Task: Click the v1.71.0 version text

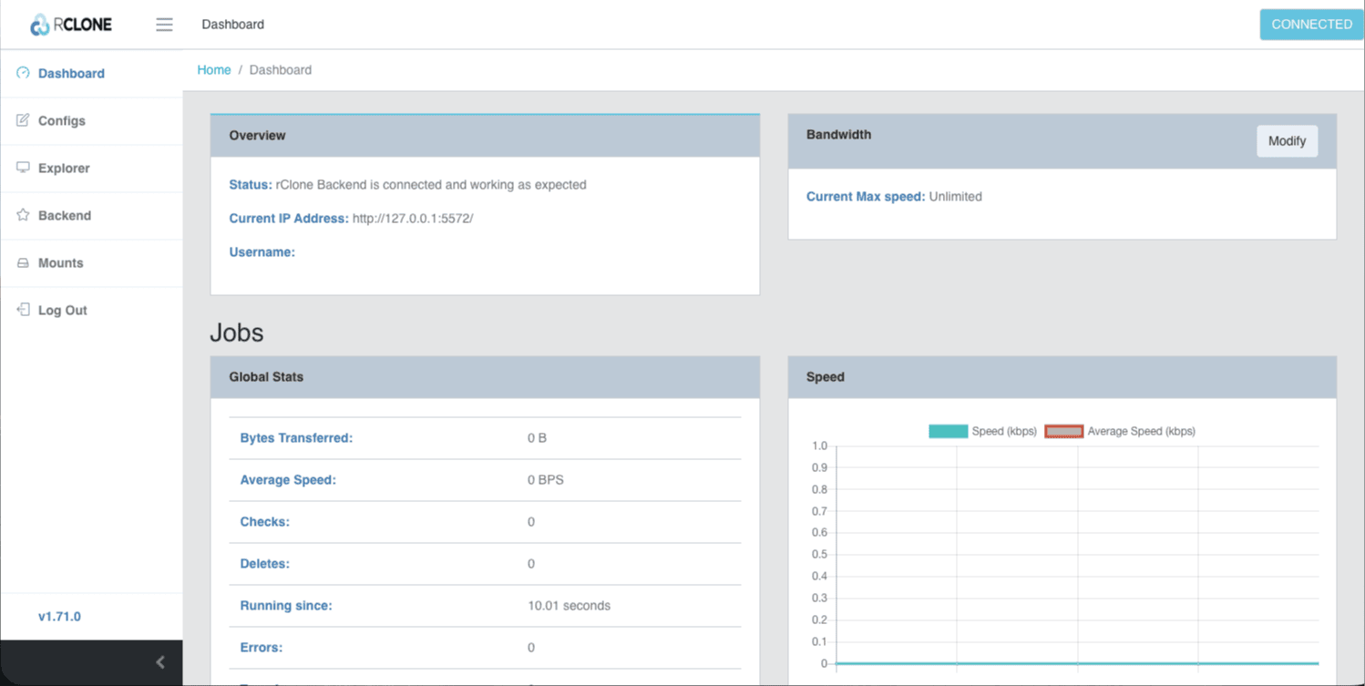Action: click(x=59, y=617)
